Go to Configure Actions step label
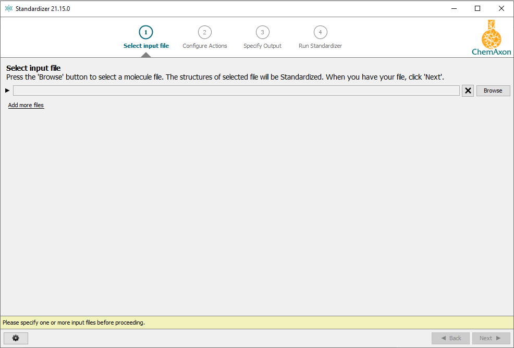Viewport: 514px width, 348px height. (204, 46)
